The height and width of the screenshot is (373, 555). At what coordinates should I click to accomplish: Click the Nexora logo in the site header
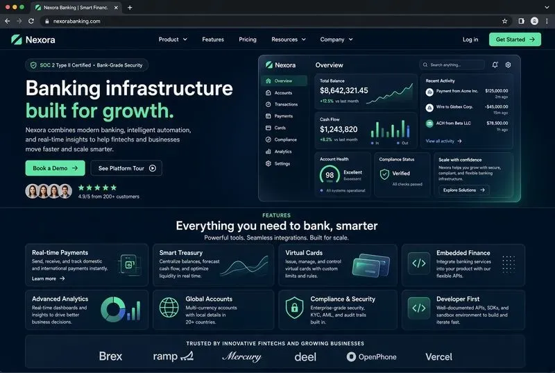(33, 40)
